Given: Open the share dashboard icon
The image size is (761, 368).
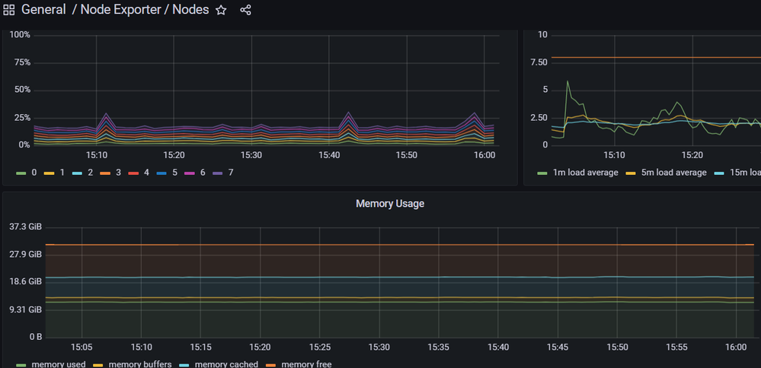Looking at the screenshot, I should (245, 11).
